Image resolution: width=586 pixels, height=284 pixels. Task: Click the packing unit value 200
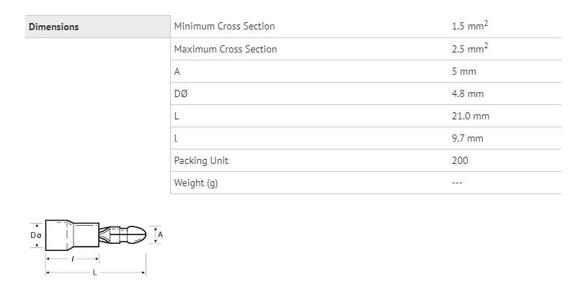point(460,160)
